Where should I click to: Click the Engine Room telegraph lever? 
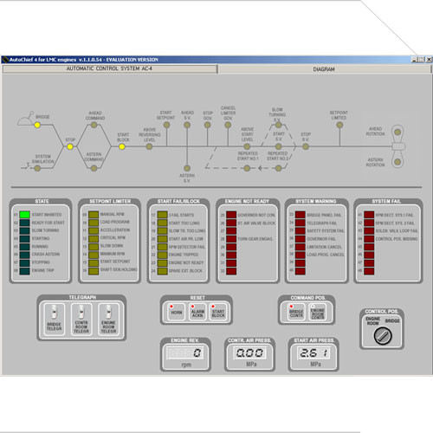point(108,312)
